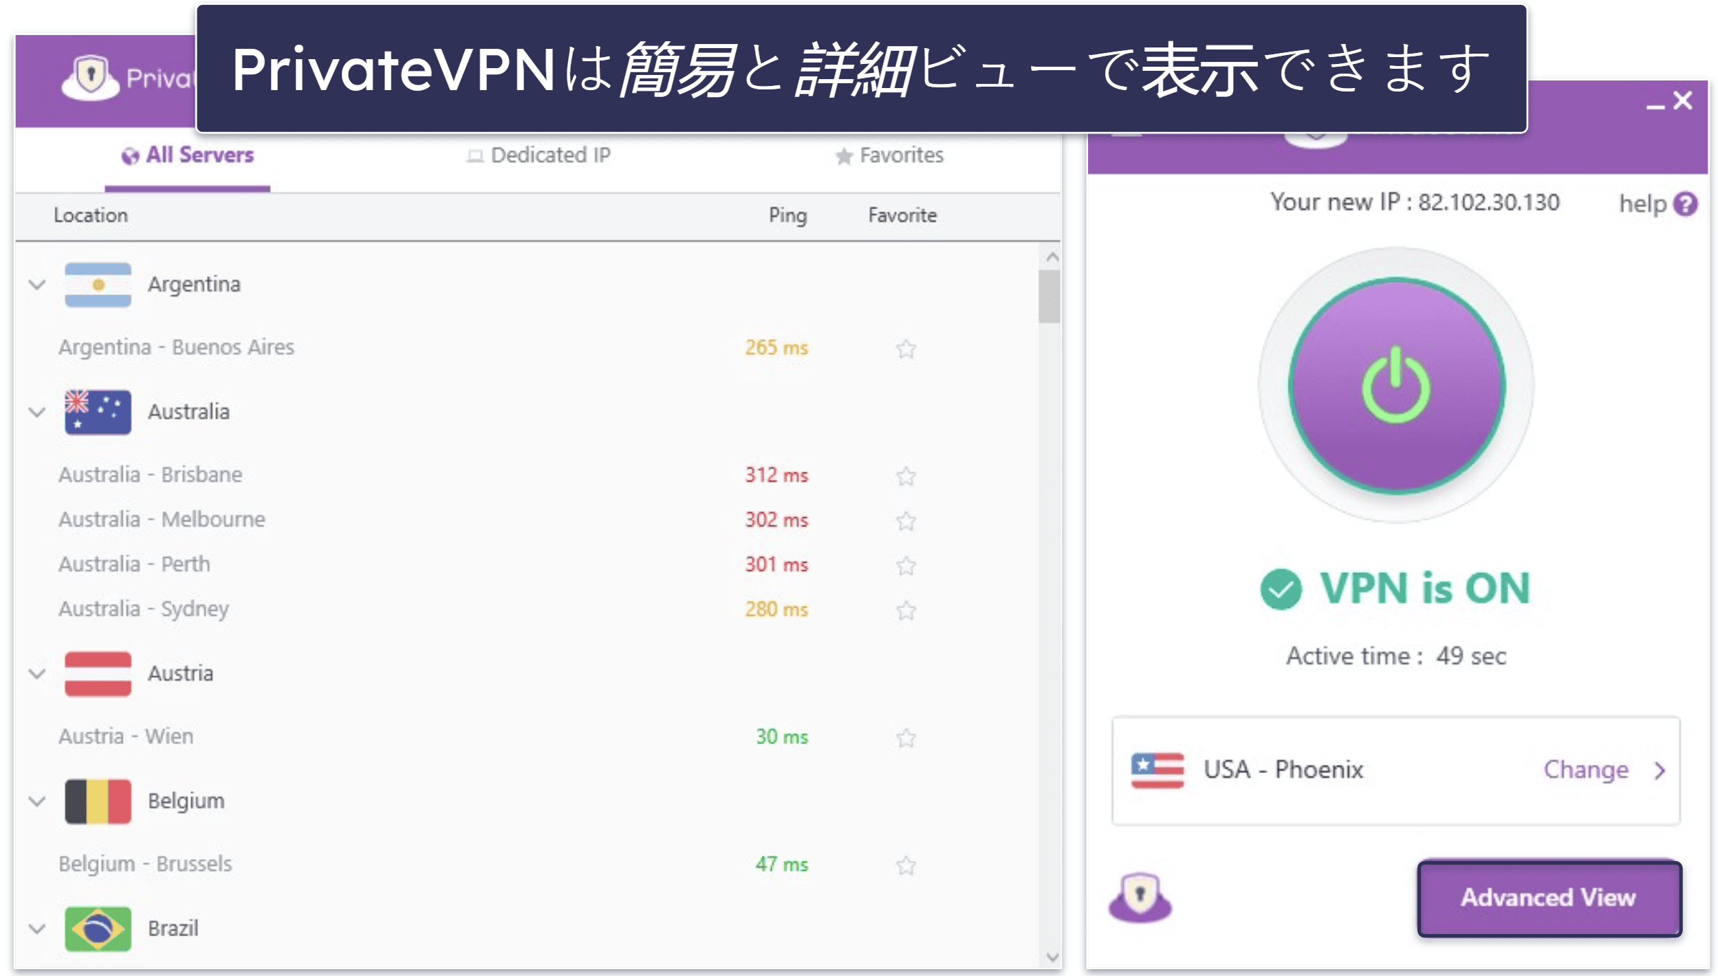The image size is (1718, 976).
Task: Collapse the Brazil server group
Action: tap(37, 929)
